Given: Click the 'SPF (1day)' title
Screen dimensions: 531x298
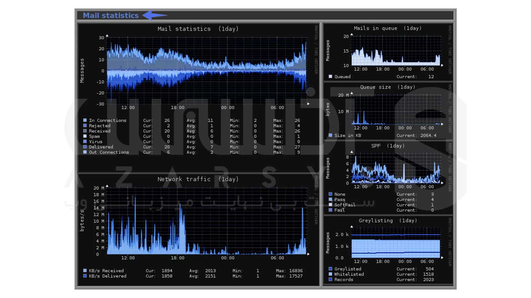Looking at the screenshot, I should point(388,146).
